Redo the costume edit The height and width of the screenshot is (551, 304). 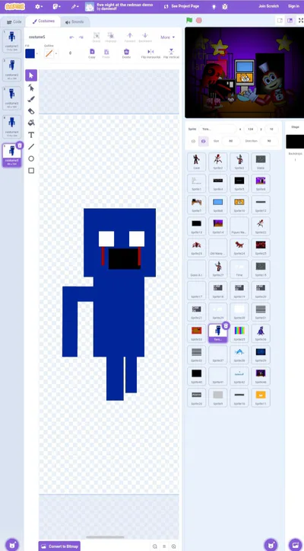81,37
